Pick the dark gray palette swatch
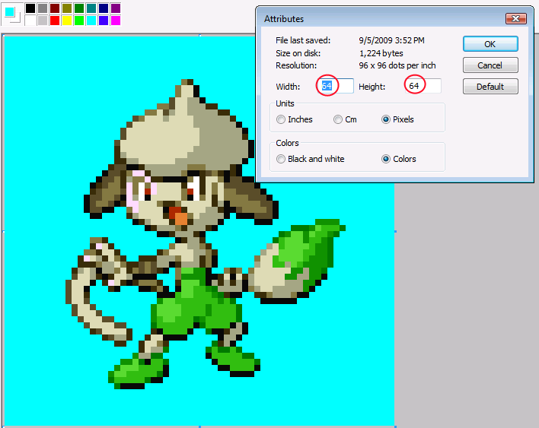 (43, 8)
